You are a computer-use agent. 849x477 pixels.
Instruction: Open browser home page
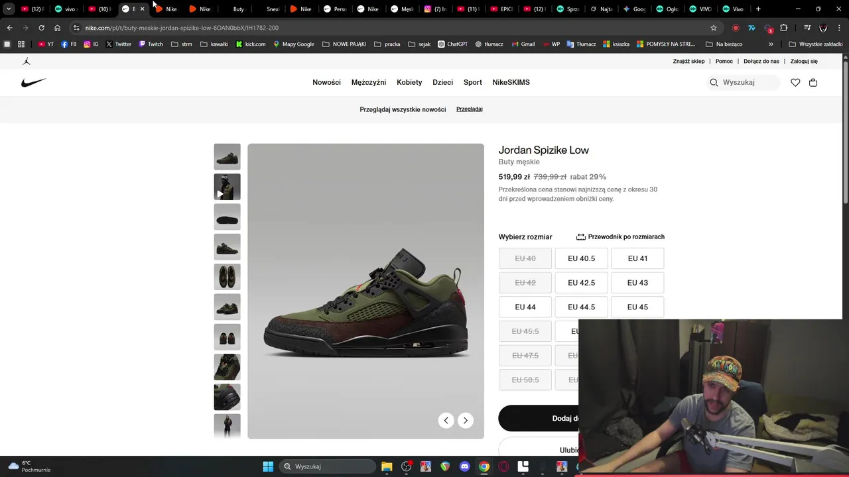[x=58, y=28]
